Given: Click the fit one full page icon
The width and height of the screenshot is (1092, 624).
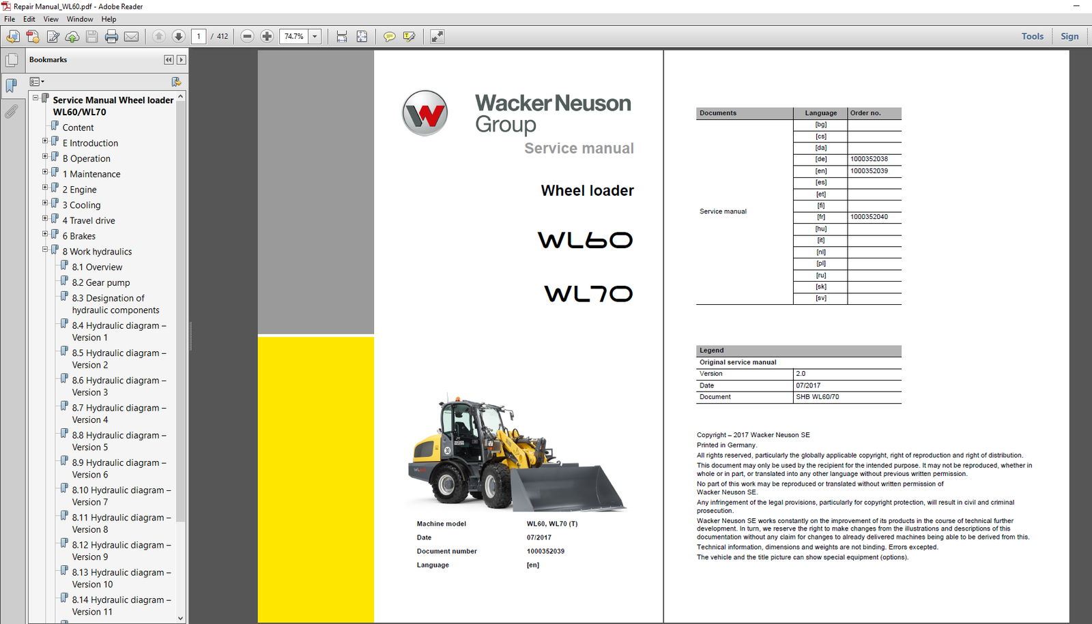Looking at the screenshot, I should (x=362, y=36).
